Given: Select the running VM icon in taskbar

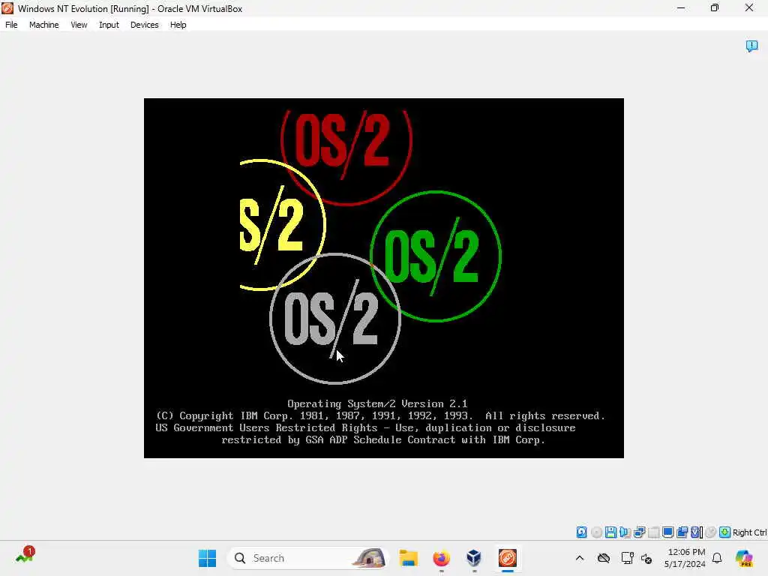Looking at the screenshot, I should point(508,558).
